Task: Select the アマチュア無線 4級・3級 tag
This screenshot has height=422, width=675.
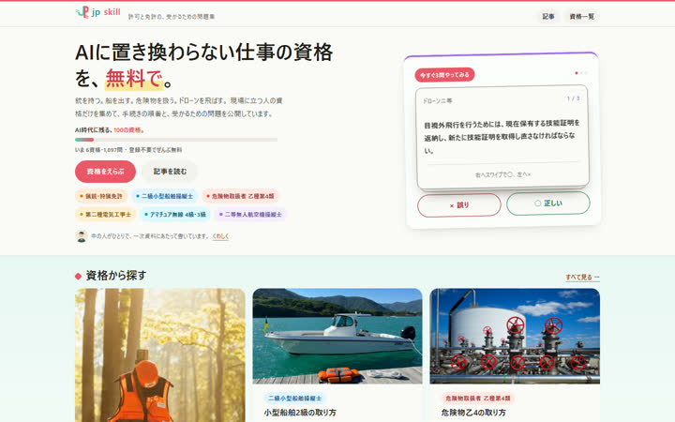Action: pos(175,214)
